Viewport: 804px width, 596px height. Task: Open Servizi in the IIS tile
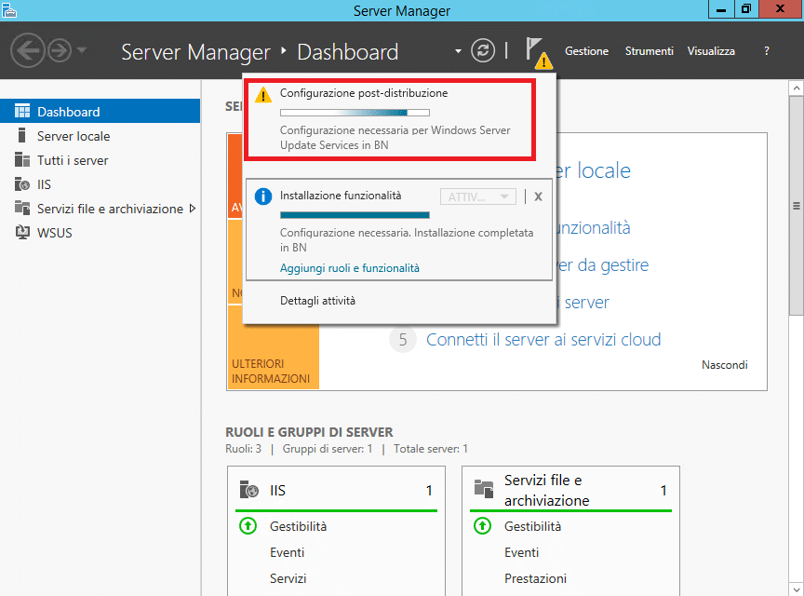click(x=288, y=578)
